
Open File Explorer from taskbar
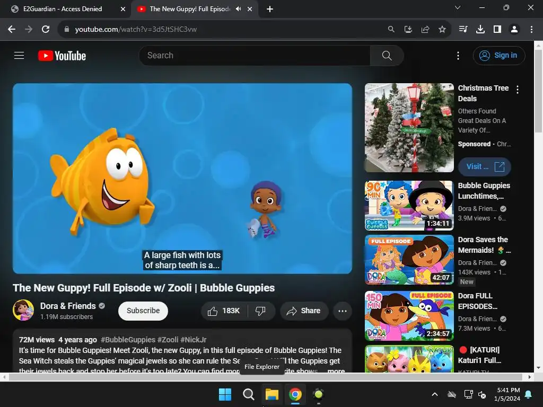[272, 394]
